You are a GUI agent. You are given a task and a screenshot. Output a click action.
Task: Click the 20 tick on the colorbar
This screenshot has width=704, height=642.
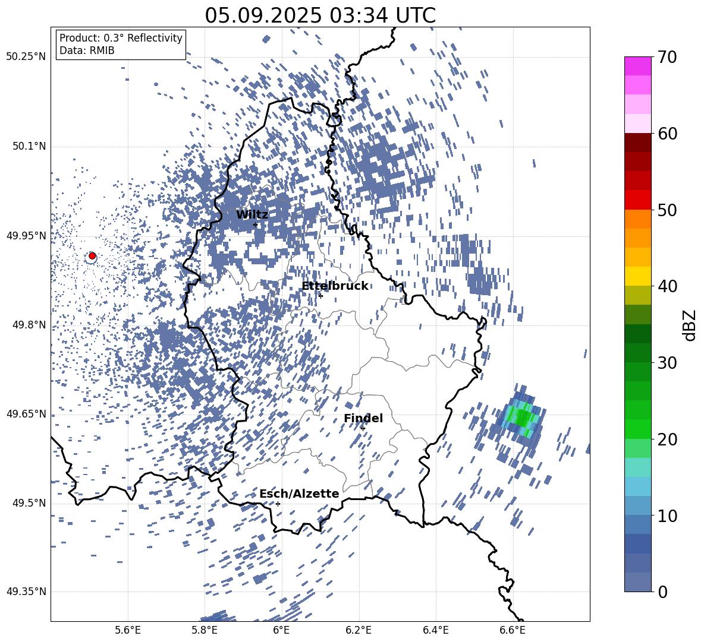(x=667, y=439)
